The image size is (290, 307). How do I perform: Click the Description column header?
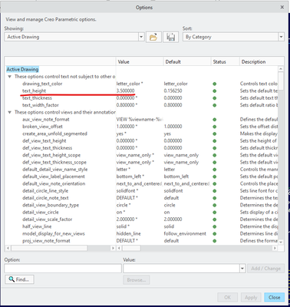(x=262, y=61)
